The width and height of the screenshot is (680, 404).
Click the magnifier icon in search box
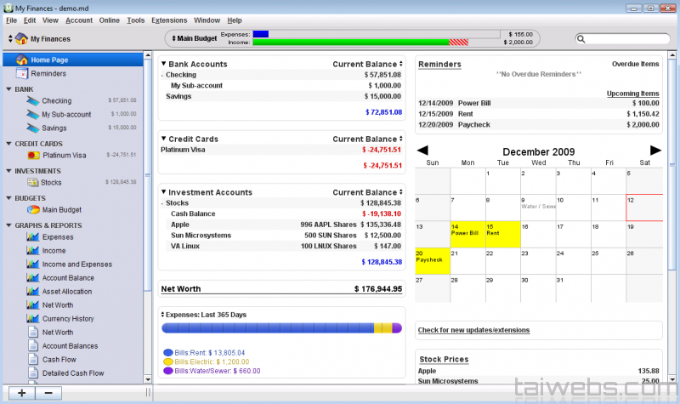[583, 38]
